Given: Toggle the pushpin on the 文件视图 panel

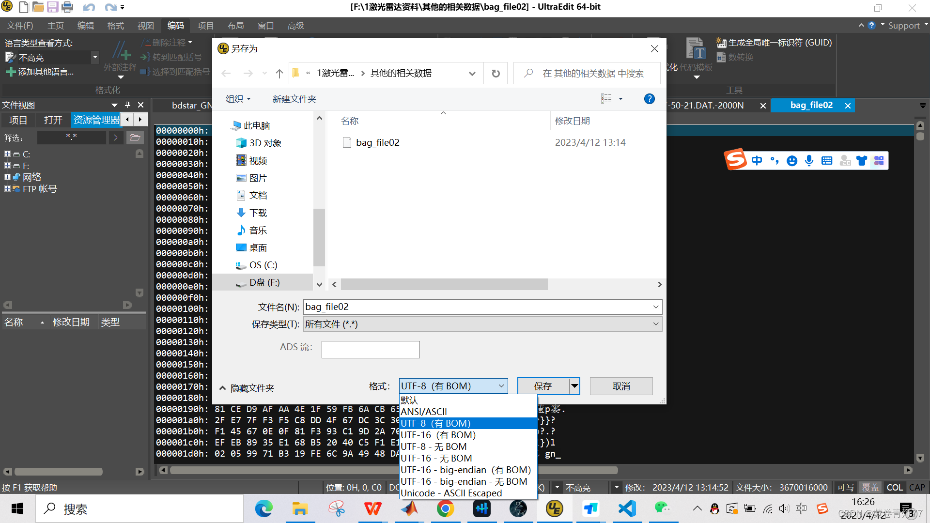Looking at the screenshot, I should pyautogui.click(x=127, y=105).
